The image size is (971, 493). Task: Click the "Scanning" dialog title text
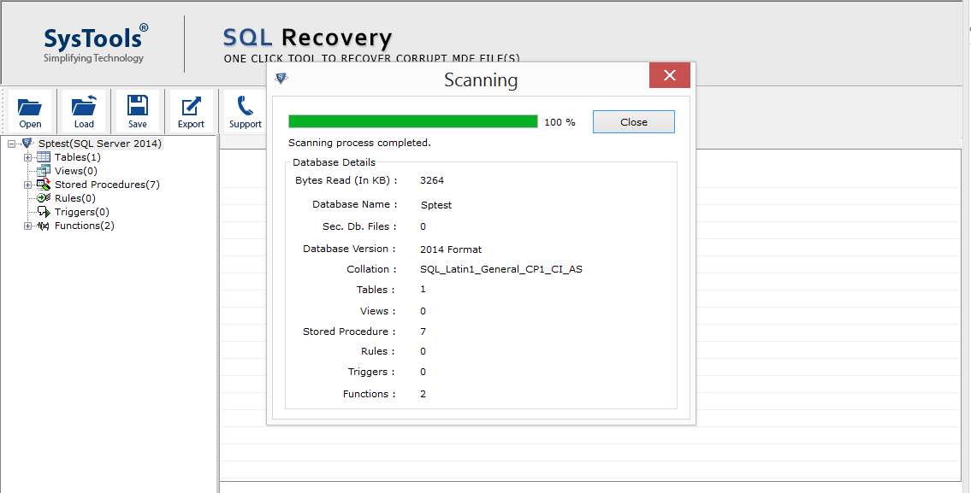[481, 80]
